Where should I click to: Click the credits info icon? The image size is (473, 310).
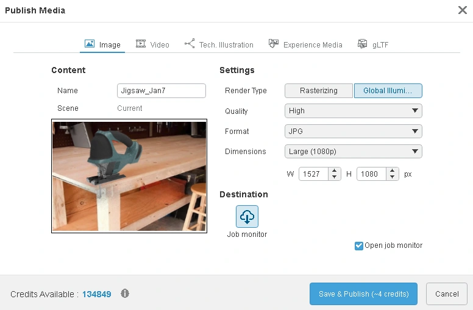(x=125, y=294)
